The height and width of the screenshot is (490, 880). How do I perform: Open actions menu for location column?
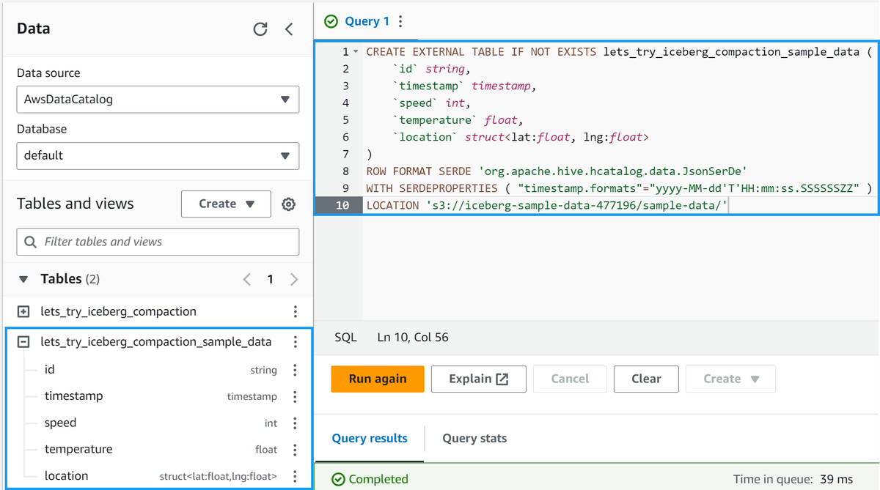(x=295, y=477)
